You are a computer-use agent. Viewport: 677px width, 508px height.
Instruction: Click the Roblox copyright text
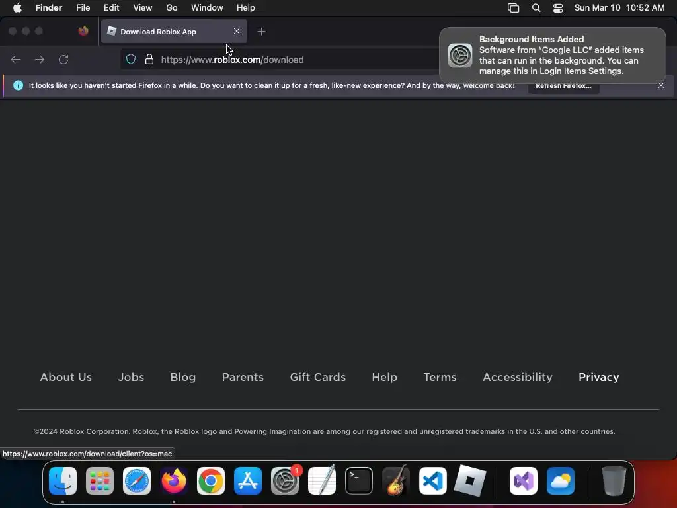325,431
